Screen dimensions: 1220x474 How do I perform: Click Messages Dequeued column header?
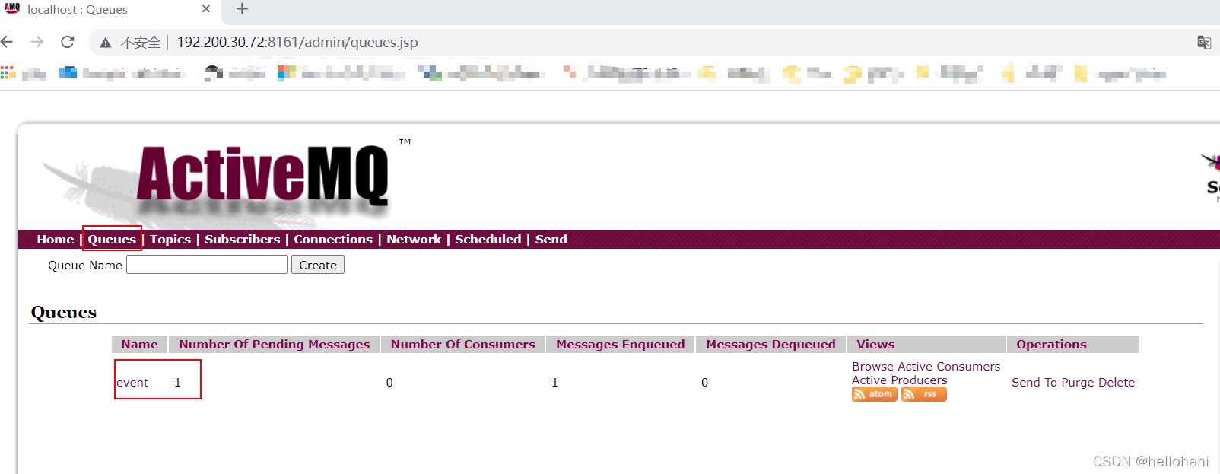coord(771,344)
